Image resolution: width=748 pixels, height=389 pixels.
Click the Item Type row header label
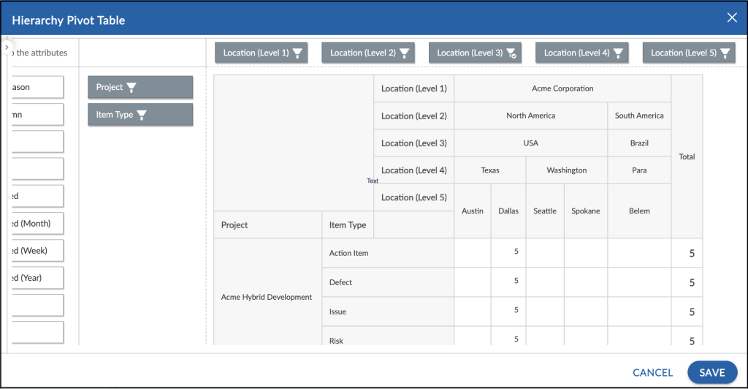click(348, 224)
